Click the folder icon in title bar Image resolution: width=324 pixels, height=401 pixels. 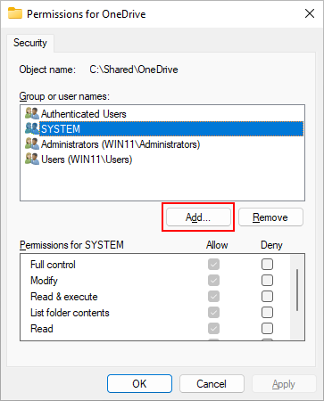click(x=15, y=13)
